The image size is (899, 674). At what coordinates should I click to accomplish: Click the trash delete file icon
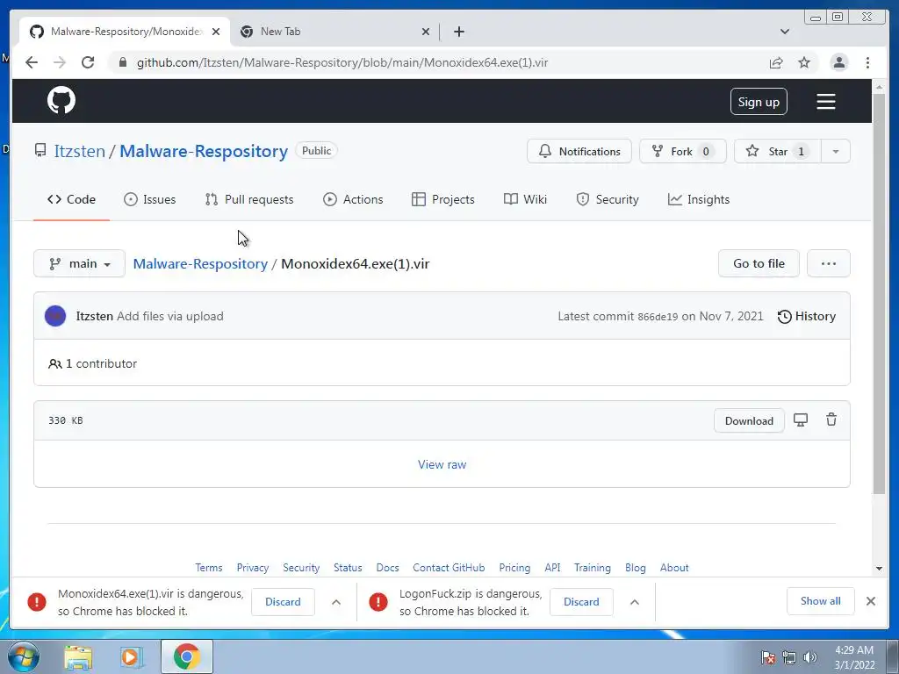pyautogui.click(x=831, y=419)
